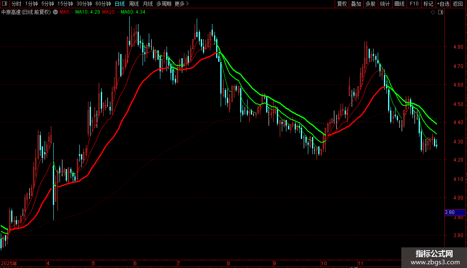467x268 pixels.
Task: Select the MA60: 4.34 label
Action: (133, 12)
